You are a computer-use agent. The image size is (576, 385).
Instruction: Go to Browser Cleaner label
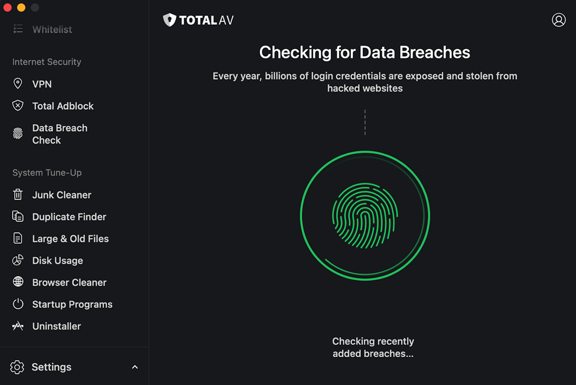pyautogui.click(x=70, y=282)
